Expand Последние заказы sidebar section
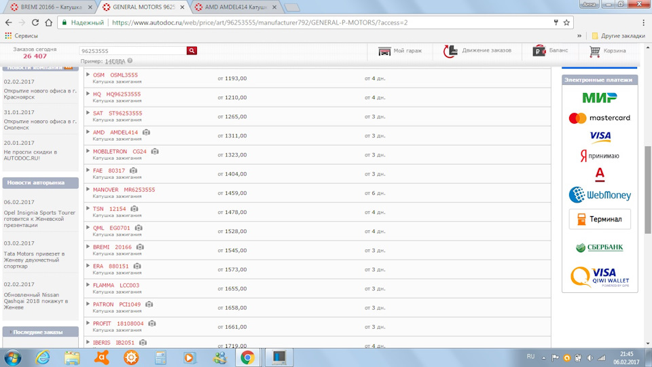Viewport: 652px width, 367px height. [10, 332]
